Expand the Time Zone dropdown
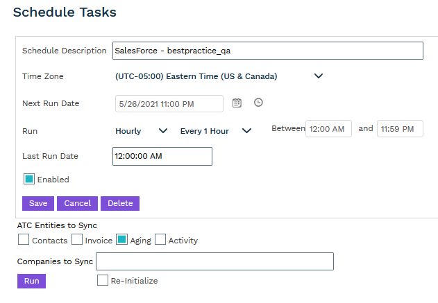 (319, 76)
